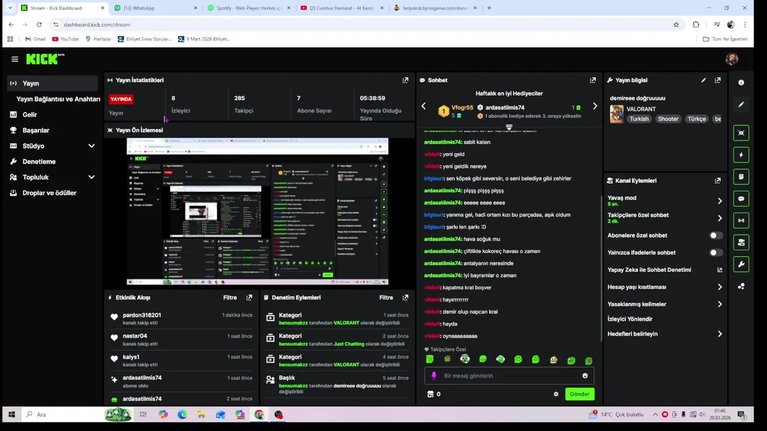
Task: Open the profile avatar at top right
Action: (x=732, y=59)
